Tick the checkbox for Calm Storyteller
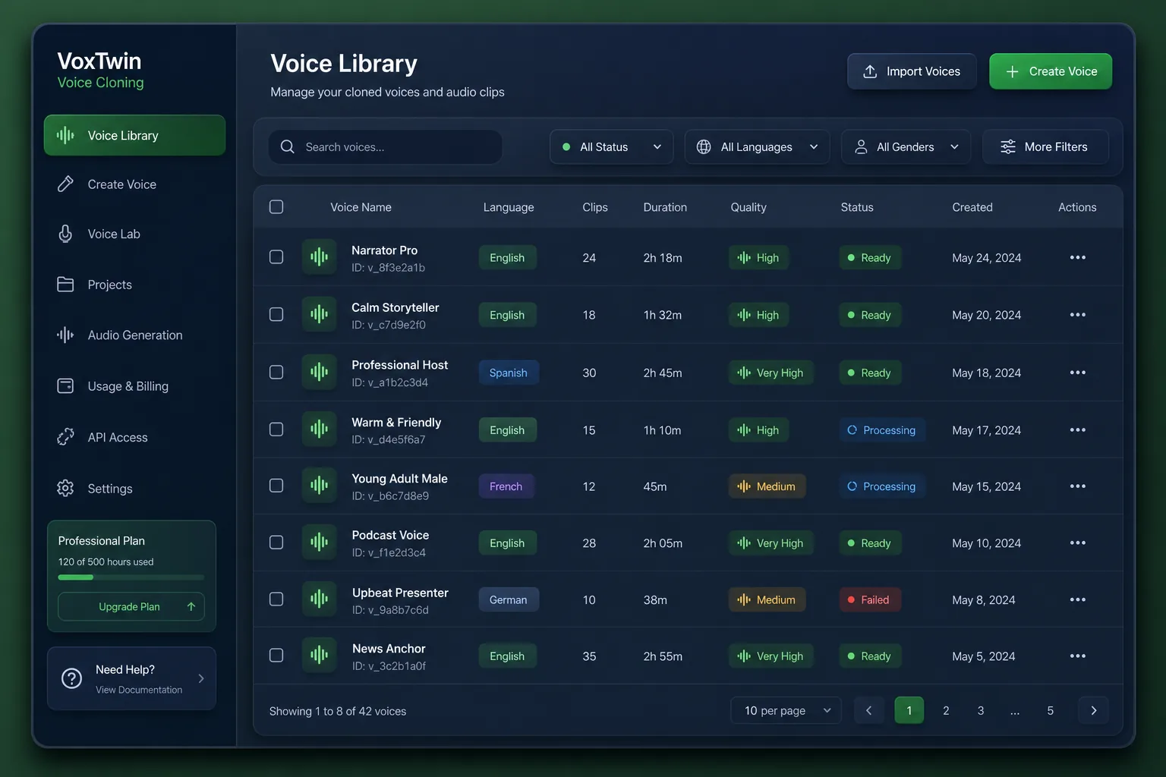1166x777 pixels. (276, 315)
